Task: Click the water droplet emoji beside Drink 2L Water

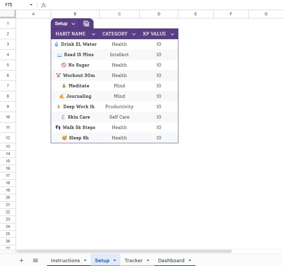Action: (x=57, y=44)
